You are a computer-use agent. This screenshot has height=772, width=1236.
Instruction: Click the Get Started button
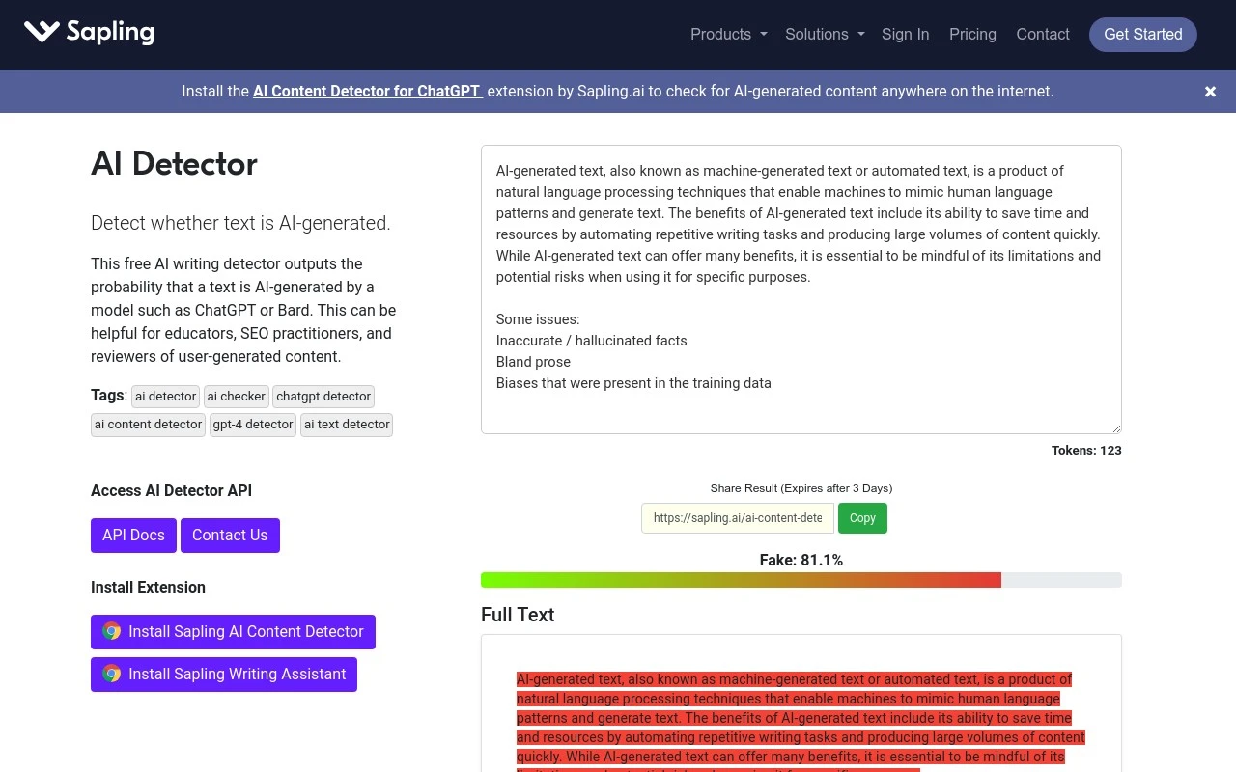click(x=1143, y=34)
